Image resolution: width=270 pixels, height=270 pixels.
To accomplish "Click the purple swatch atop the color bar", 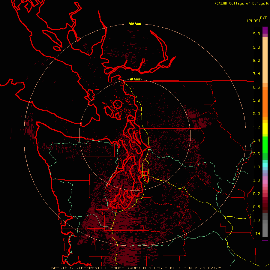I will 265,30.
